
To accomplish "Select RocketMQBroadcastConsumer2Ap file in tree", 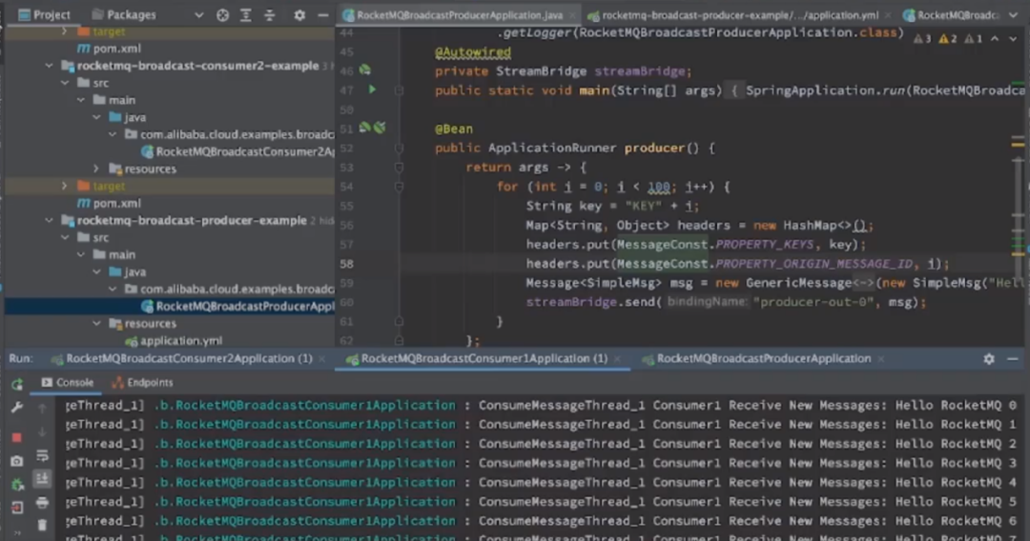I will (237, 151).
